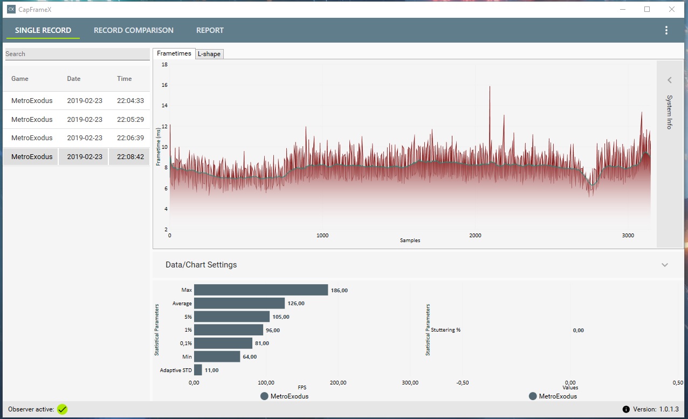Click the CapFrameX app logo icon

[x=11, y=9]
